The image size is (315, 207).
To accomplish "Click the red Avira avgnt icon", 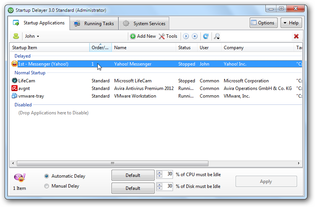I will pos(15,88).
